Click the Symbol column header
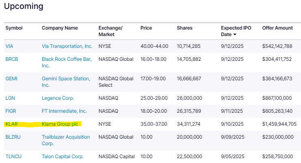Image resolution: width=301 pixels, height=163 pixels. pos(14,28)
